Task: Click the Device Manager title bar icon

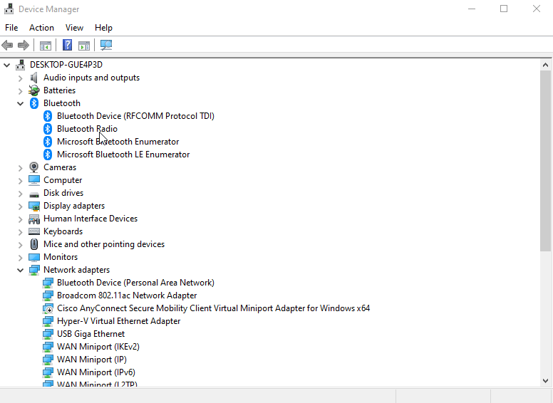Action: pos(9,9)
